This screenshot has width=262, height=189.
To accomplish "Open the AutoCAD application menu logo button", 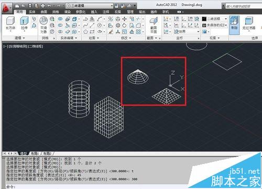I will click(x=7, y=8).
